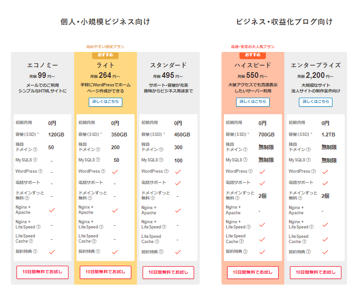Open 詳しくはこちら for the エンタープライズ plan

click(x=315, y=102)
